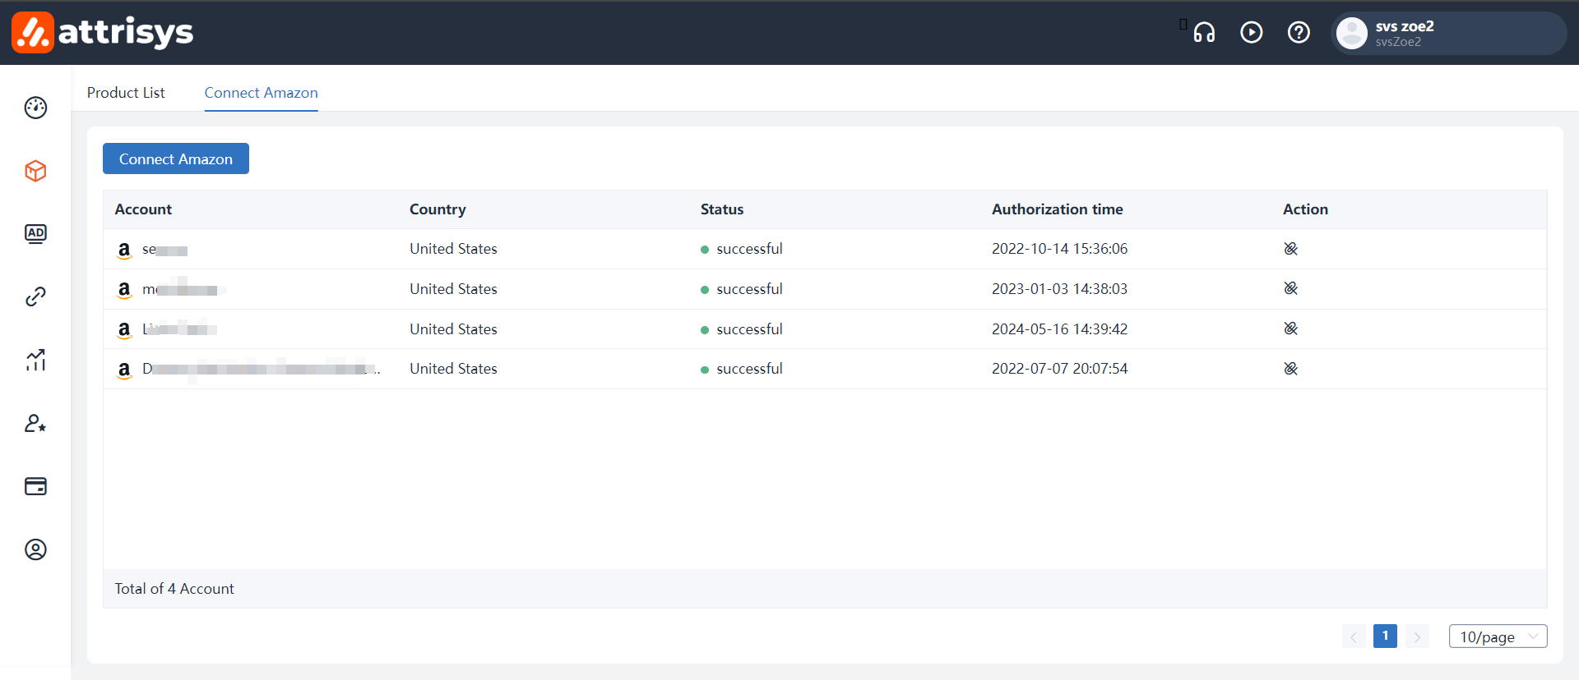Open the analytics chart sidebar icon
Screen dimensions: 1579x680
coord(35,360)
